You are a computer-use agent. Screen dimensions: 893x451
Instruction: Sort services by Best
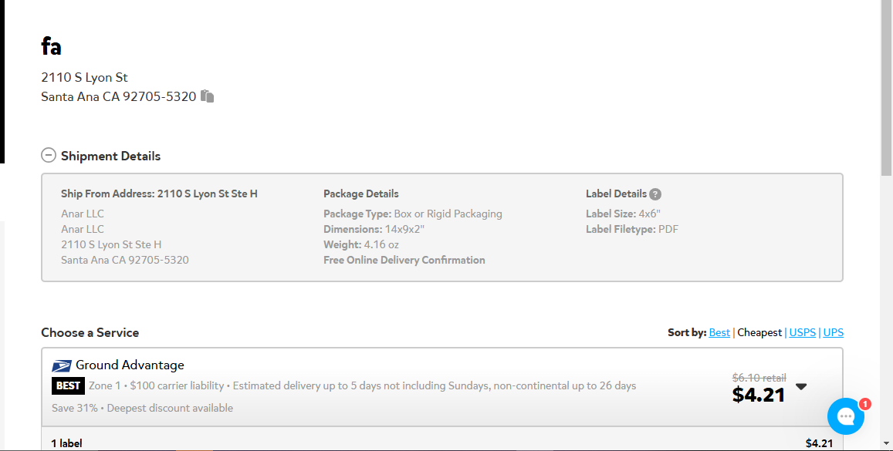719,333
